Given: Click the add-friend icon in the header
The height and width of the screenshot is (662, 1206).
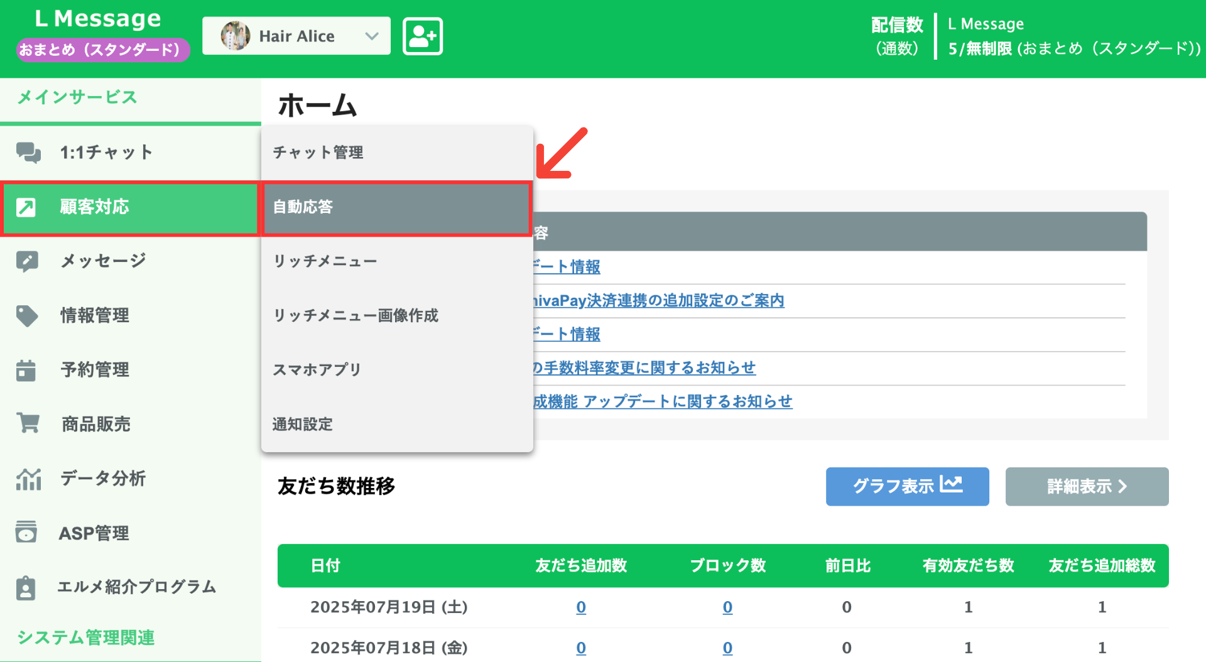Looking at the screenshot, I should point(422,36).
